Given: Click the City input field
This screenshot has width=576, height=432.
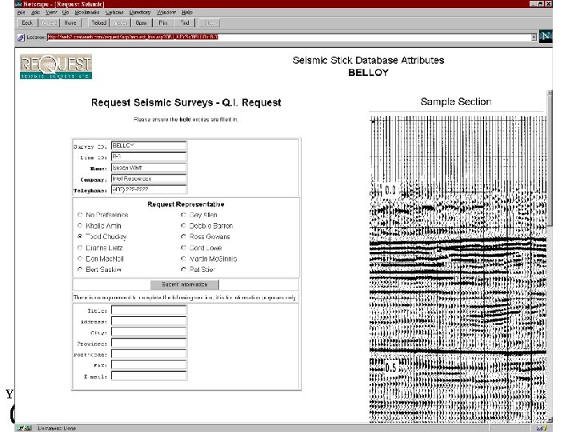Looking at the screenshot, I should [149, 332].
